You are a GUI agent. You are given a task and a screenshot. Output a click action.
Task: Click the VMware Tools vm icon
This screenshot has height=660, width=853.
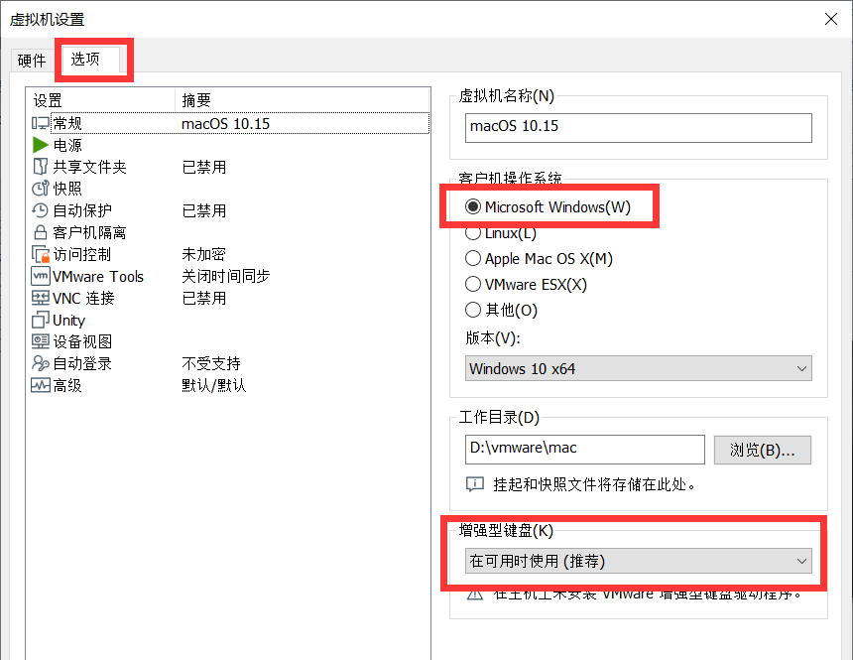(41, 276)
